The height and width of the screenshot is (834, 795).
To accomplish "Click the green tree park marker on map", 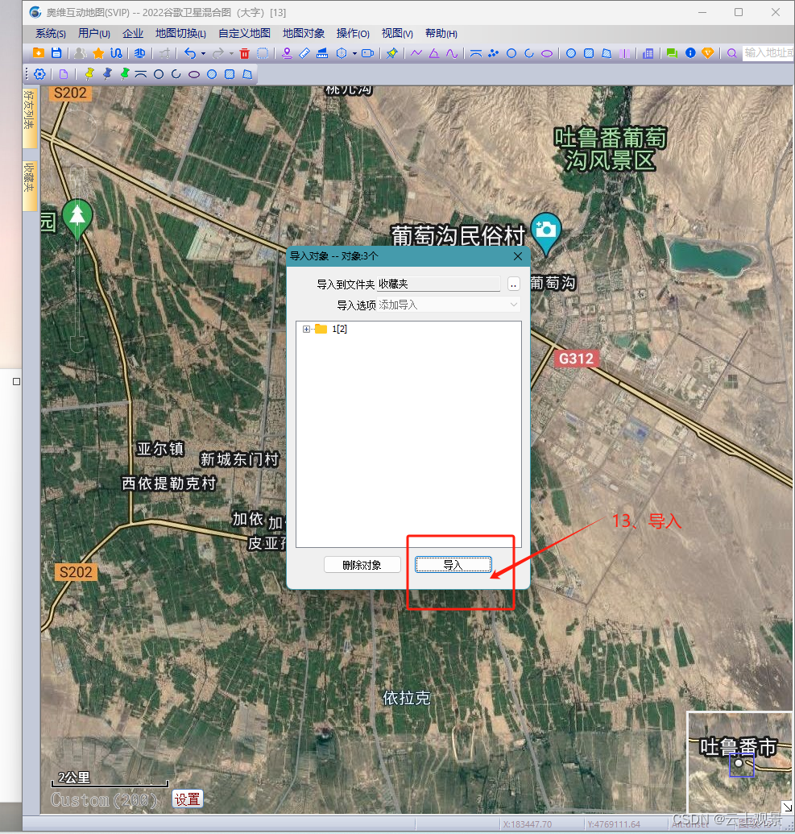I will click(77, 218).
